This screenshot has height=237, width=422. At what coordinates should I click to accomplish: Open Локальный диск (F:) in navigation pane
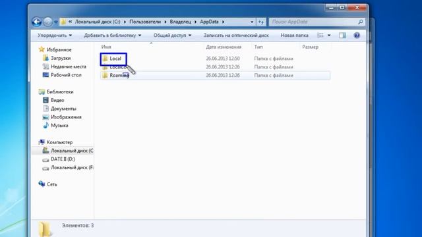(x=72, y=167)
